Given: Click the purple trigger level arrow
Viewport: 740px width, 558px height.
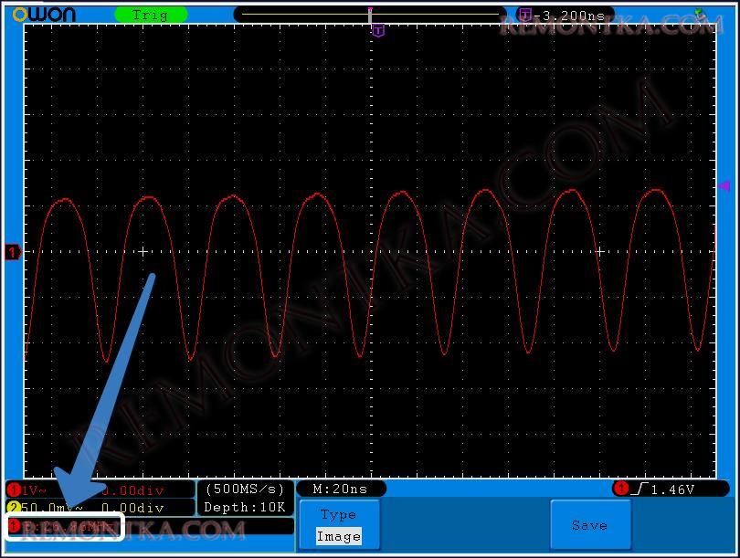Looking at the screenshot, I should (724, 185).
